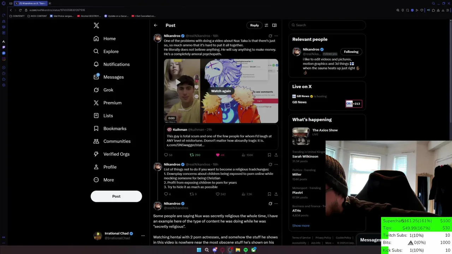Image resolution: width=452 pixels, height=254 pixels.
Task: Click the Reply button in header
Action: [254, 25]
